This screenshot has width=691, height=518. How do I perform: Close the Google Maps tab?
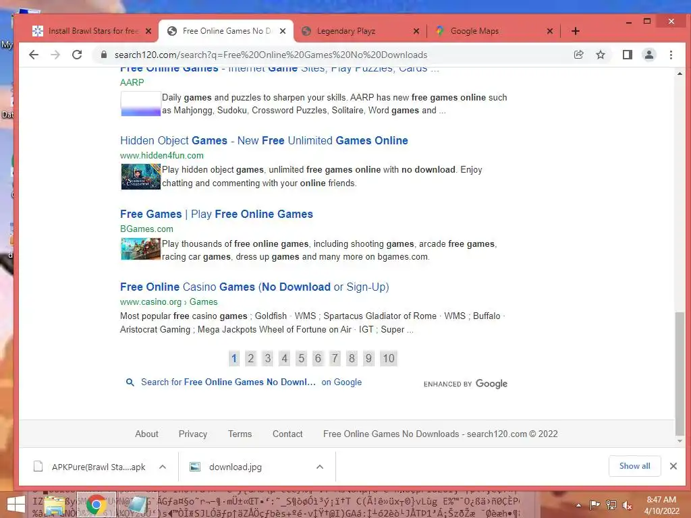[549, 31]
